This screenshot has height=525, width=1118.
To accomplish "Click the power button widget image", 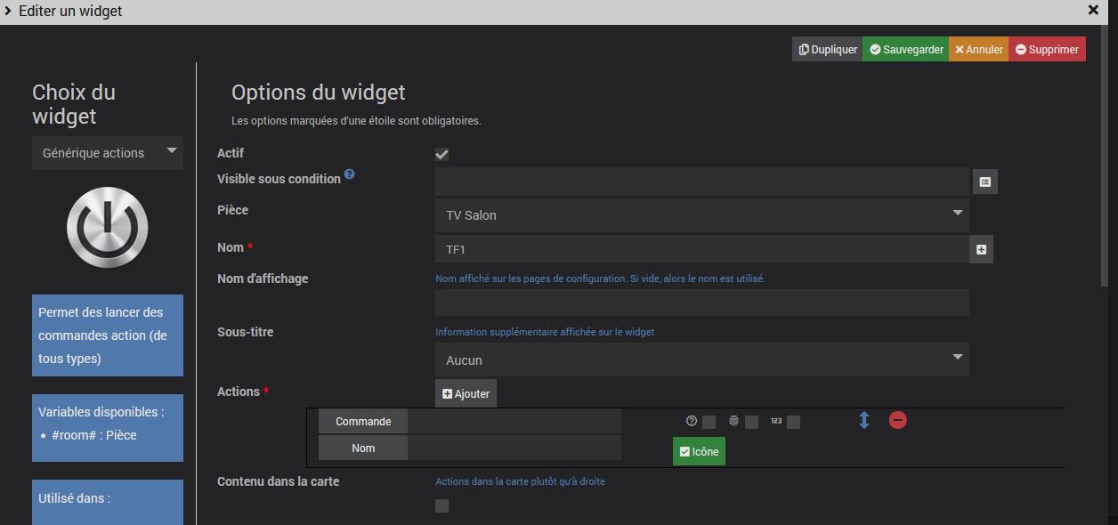I will 107,228.
